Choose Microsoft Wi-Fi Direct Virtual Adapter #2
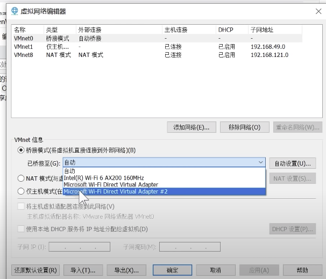Viewport: 326px width, 279px height. (115, 191)
